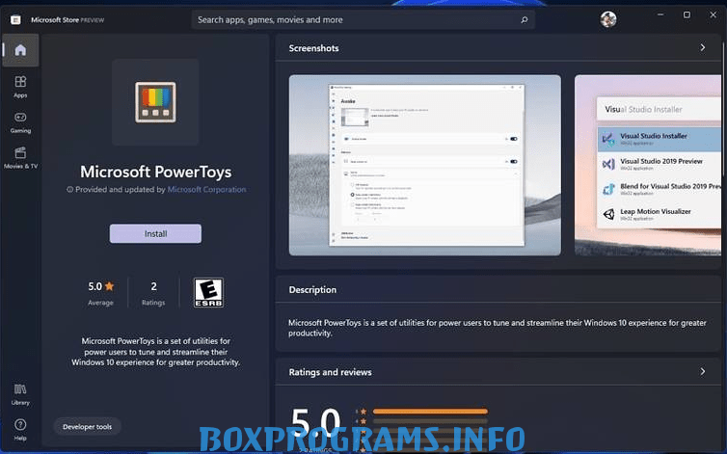Screen dimensions: 727x454
Task: Click the 2 Ratings count
Action: click(x=153, y=293)
